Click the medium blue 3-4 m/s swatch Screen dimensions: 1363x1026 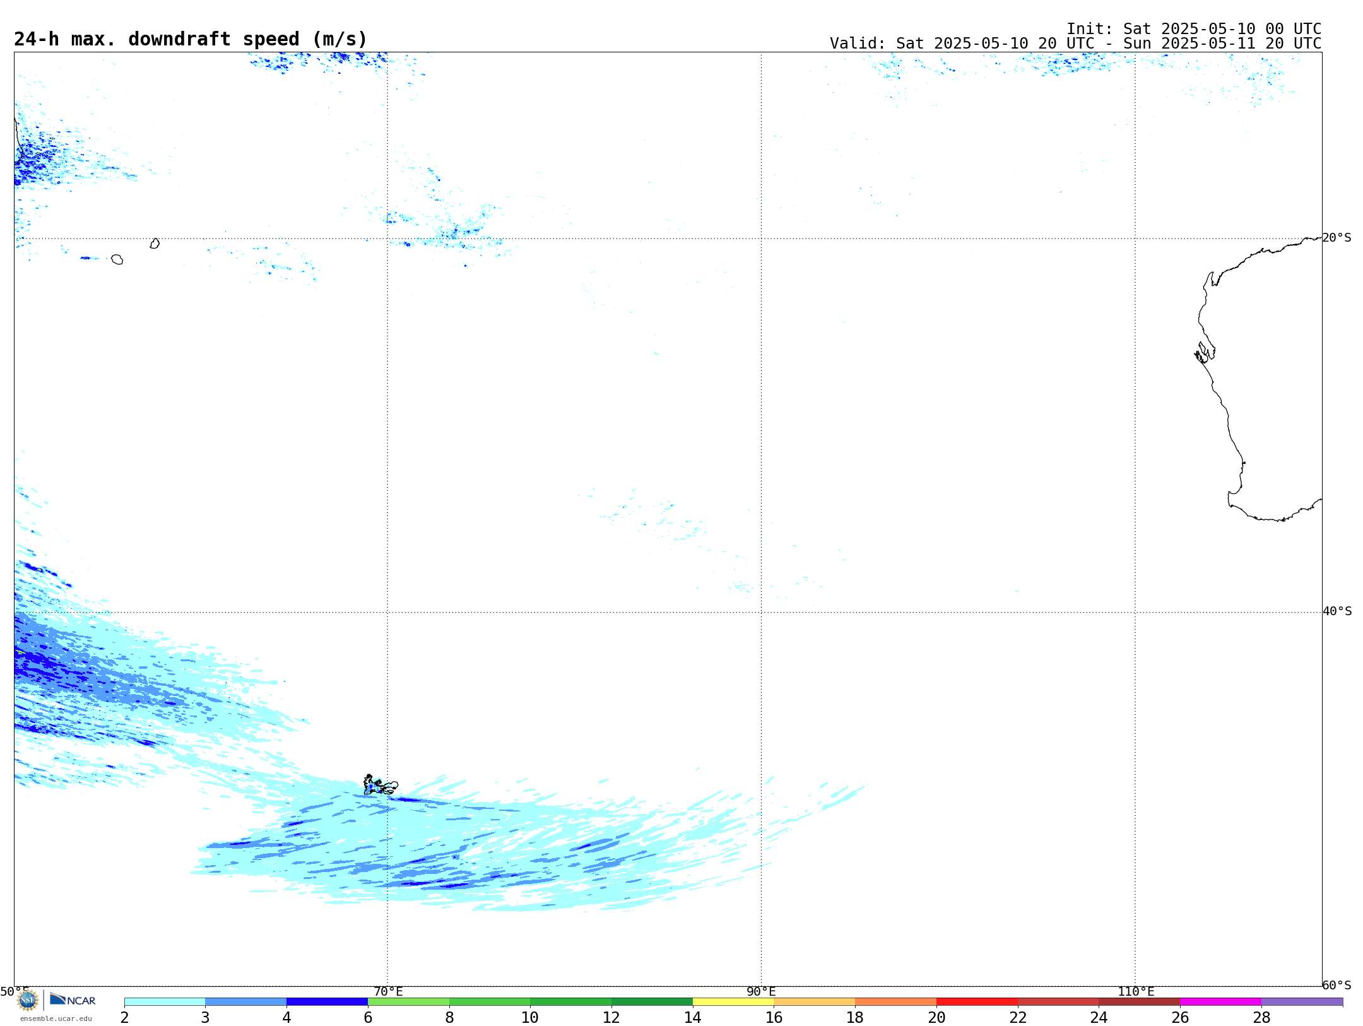point(246,1002)
